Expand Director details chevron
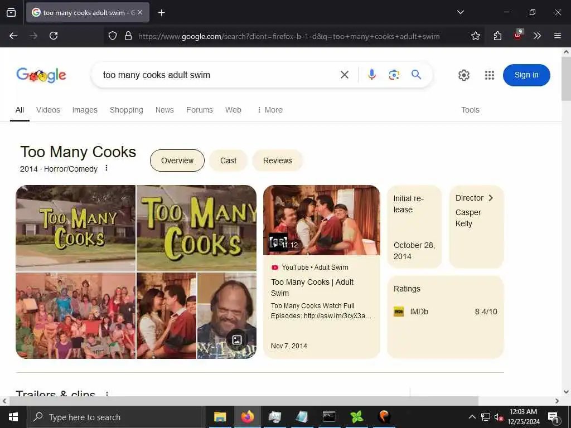This screenshot has width=571, height=428. 491,198
